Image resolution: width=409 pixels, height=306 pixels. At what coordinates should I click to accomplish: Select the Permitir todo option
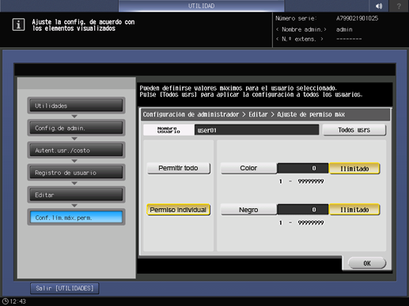178,168
